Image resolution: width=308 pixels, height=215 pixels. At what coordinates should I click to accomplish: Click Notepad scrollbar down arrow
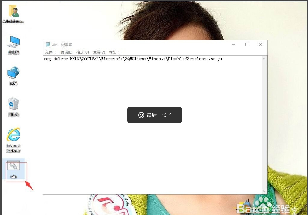[x=264, y=191]
